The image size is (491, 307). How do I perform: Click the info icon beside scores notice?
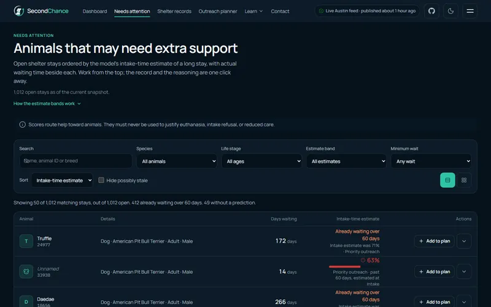click(x=22, y=125)
